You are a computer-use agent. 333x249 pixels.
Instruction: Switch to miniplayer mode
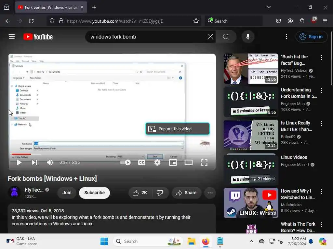[x=173, y=162]
